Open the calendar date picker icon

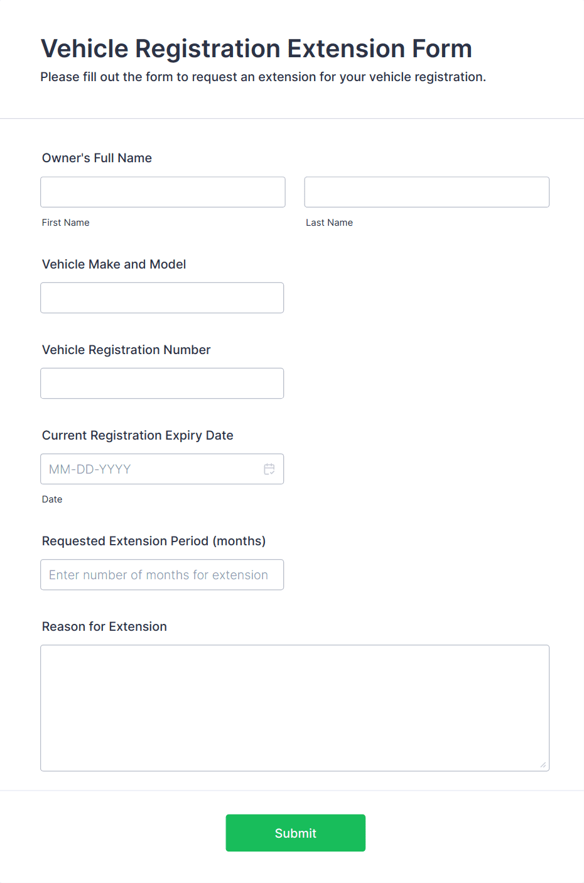pos(269,469)
